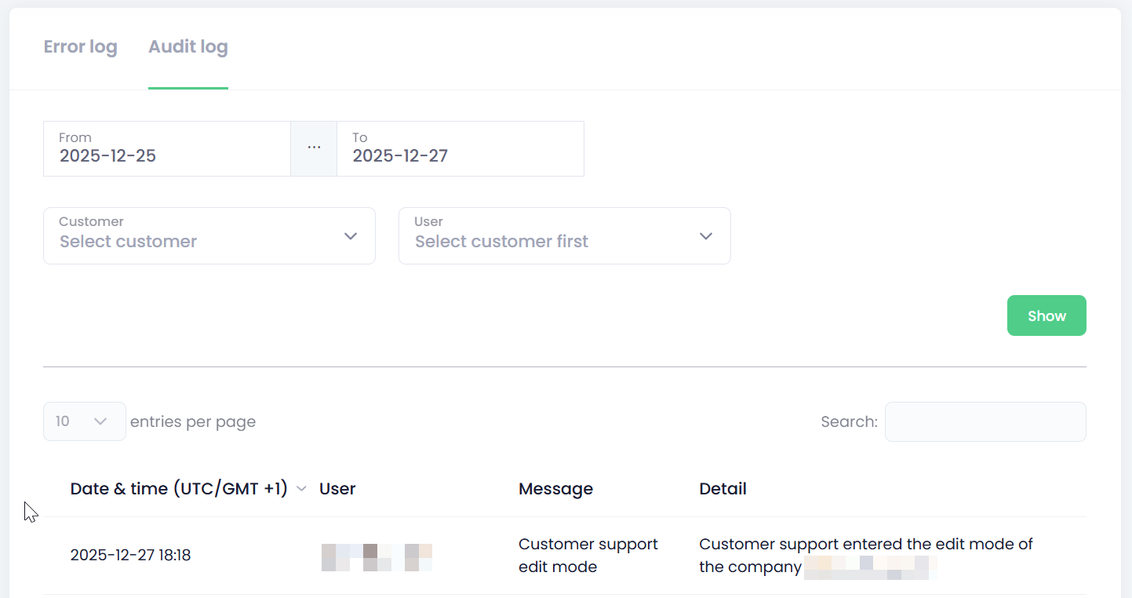Screen dimensions: 1132x598
Task: Click the Message column header
Action: (555, 489)
